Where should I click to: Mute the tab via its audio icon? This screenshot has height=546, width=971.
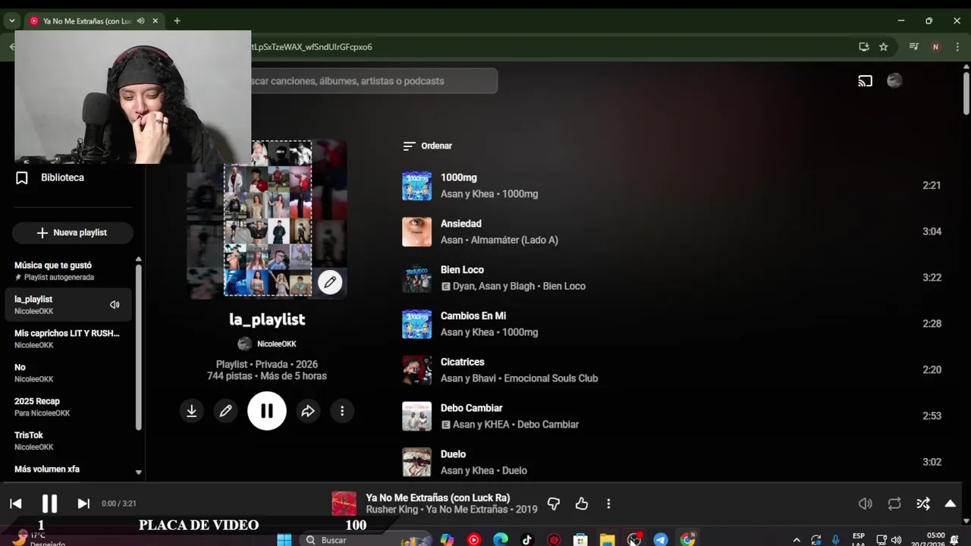coord(141,21)
